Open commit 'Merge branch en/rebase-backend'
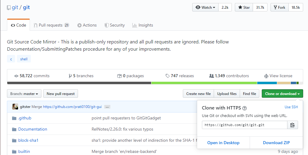Image resolution: width=308 pixels, height=155 pixels. coord(124,151)
